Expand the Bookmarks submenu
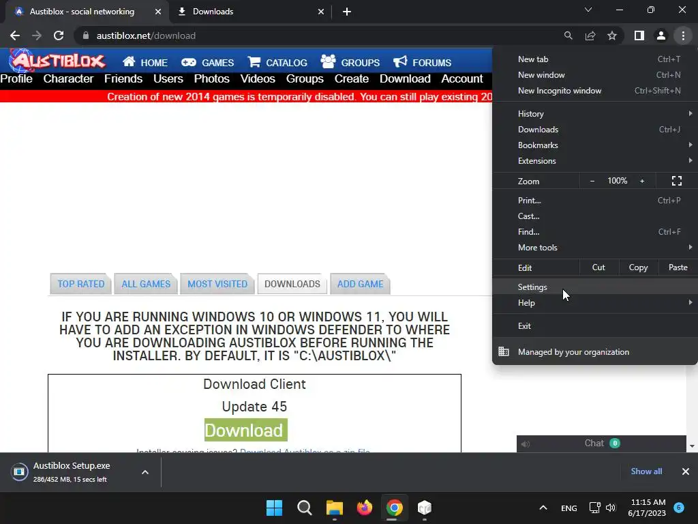698x524 pixels. click(x=594, y=145)
